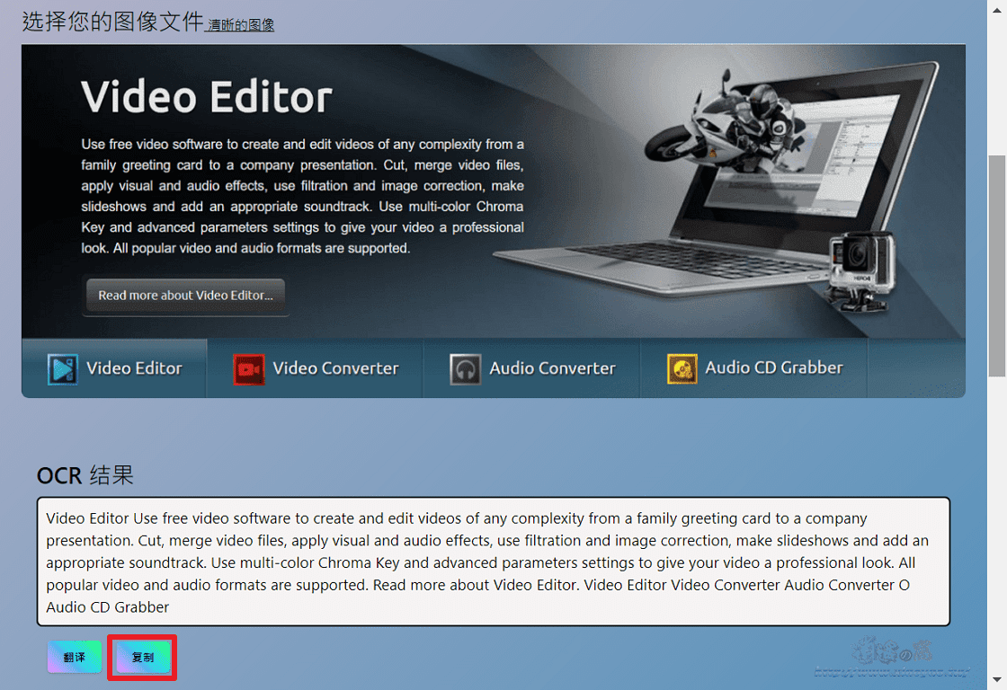Switch to the Video Converter tab label
The width and height of the screenshot is (1007, 690).
pyautogui.click(x=335, y=368)
